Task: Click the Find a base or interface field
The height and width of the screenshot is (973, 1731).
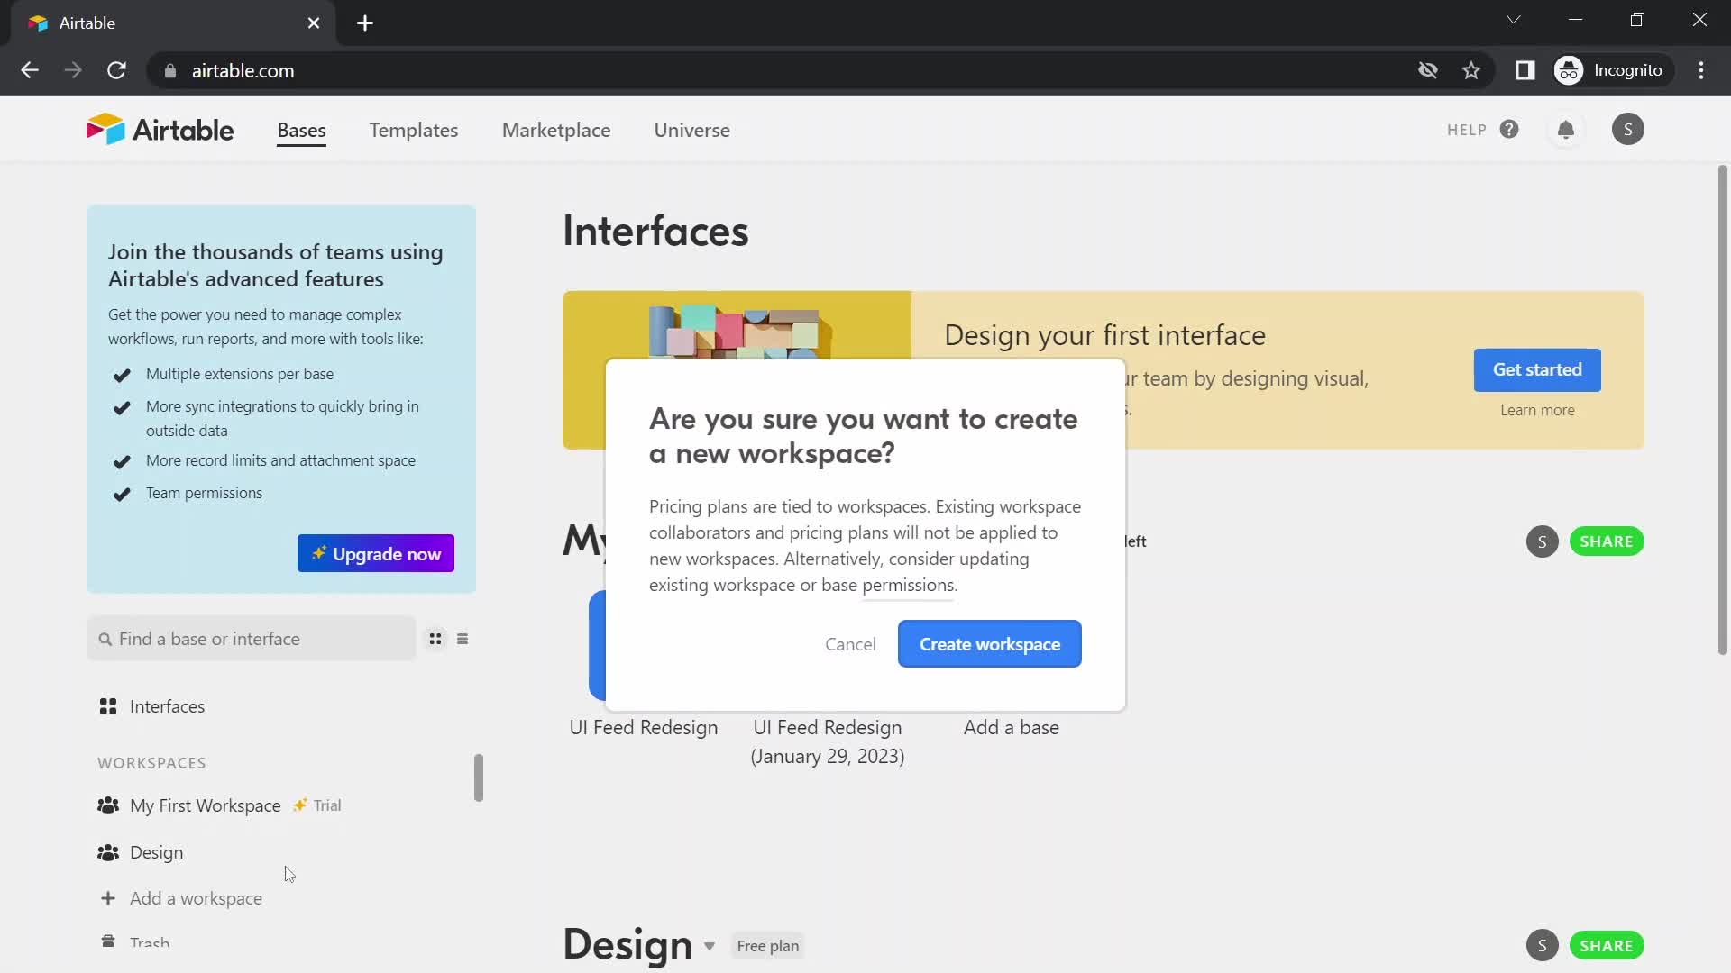Action: (x=252, y=639)
